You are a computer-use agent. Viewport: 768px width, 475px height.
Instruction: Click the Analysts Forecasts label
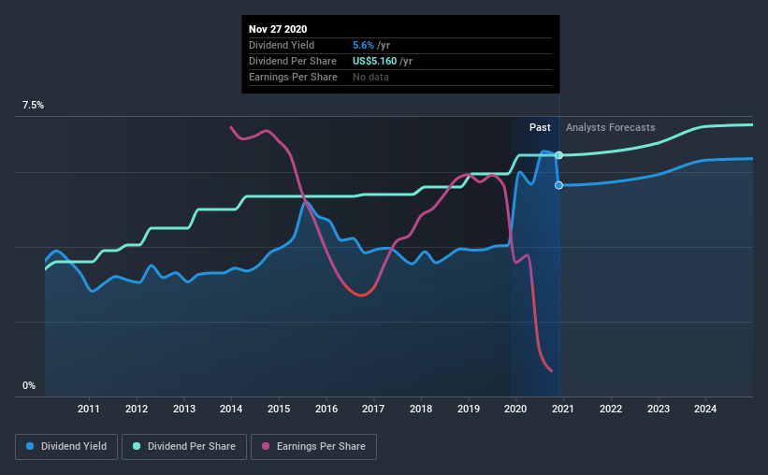(x=610, y=127)
